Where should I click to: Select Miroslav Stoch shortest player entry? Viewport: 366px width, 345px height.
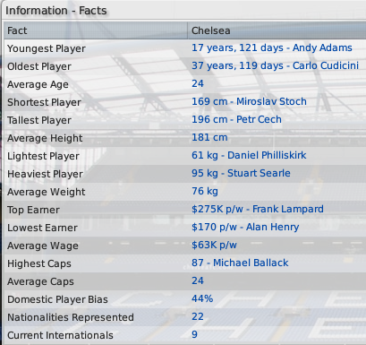tap(249, 101)
